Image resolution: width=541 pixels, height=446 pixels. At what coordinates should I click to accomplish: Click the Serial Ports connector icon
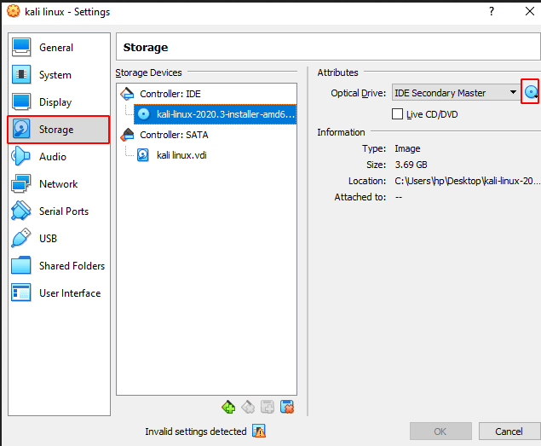20,211
